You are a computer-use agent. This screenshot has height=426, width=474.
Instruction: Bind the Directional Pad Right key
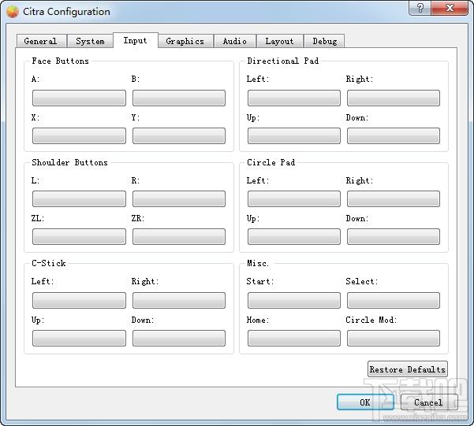click(394, 98)
